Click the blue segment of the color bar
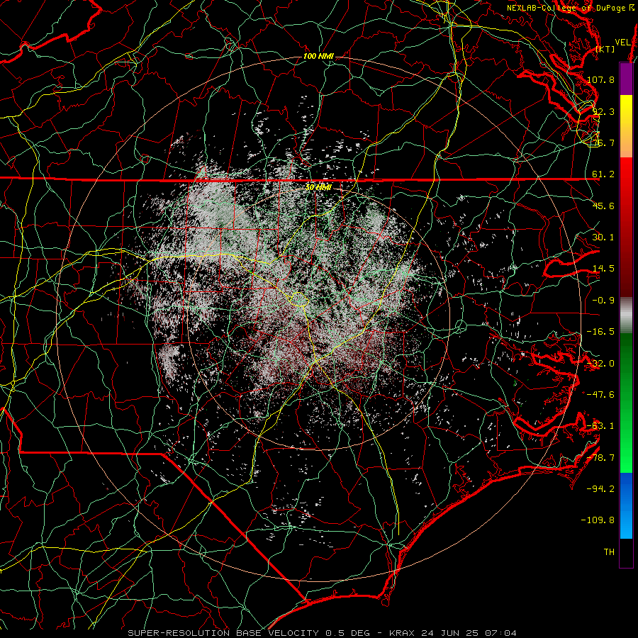Image resolution: width=638 pixels, height=638 pixels. pyautogui.click(x=626, y=505)
